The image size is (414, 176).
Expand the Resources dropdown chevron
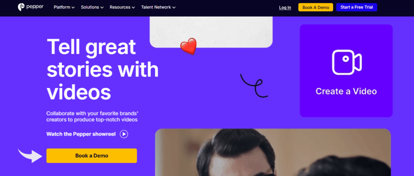pyautogui.click(x=133, y=8)
